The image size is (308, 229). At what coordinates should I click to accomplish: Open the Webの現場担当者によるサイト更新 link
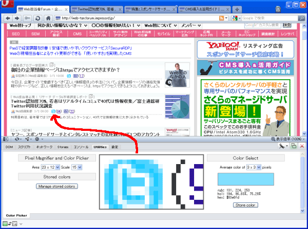pos(70,53)
